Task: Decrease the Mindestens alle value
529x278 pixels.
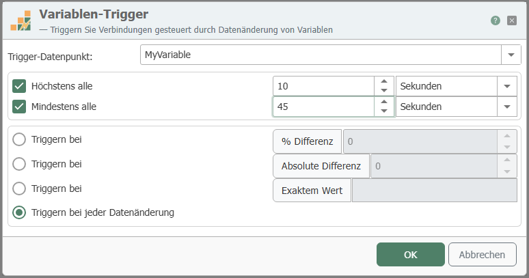Action: click(x=384, y=111)
